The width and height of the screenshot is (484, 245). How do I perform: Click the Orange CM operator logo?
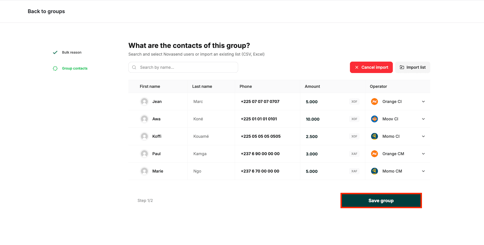tap(375, 154)
